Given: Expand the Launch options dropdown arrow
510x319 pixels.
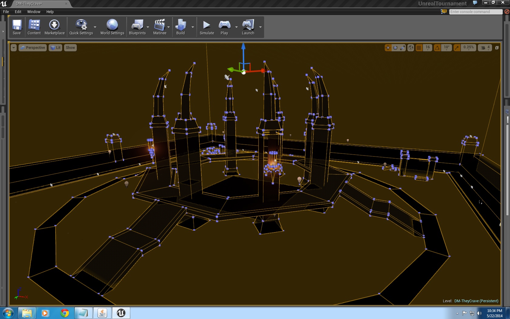Looking at the screenshot, I should (x=260, y=27).
